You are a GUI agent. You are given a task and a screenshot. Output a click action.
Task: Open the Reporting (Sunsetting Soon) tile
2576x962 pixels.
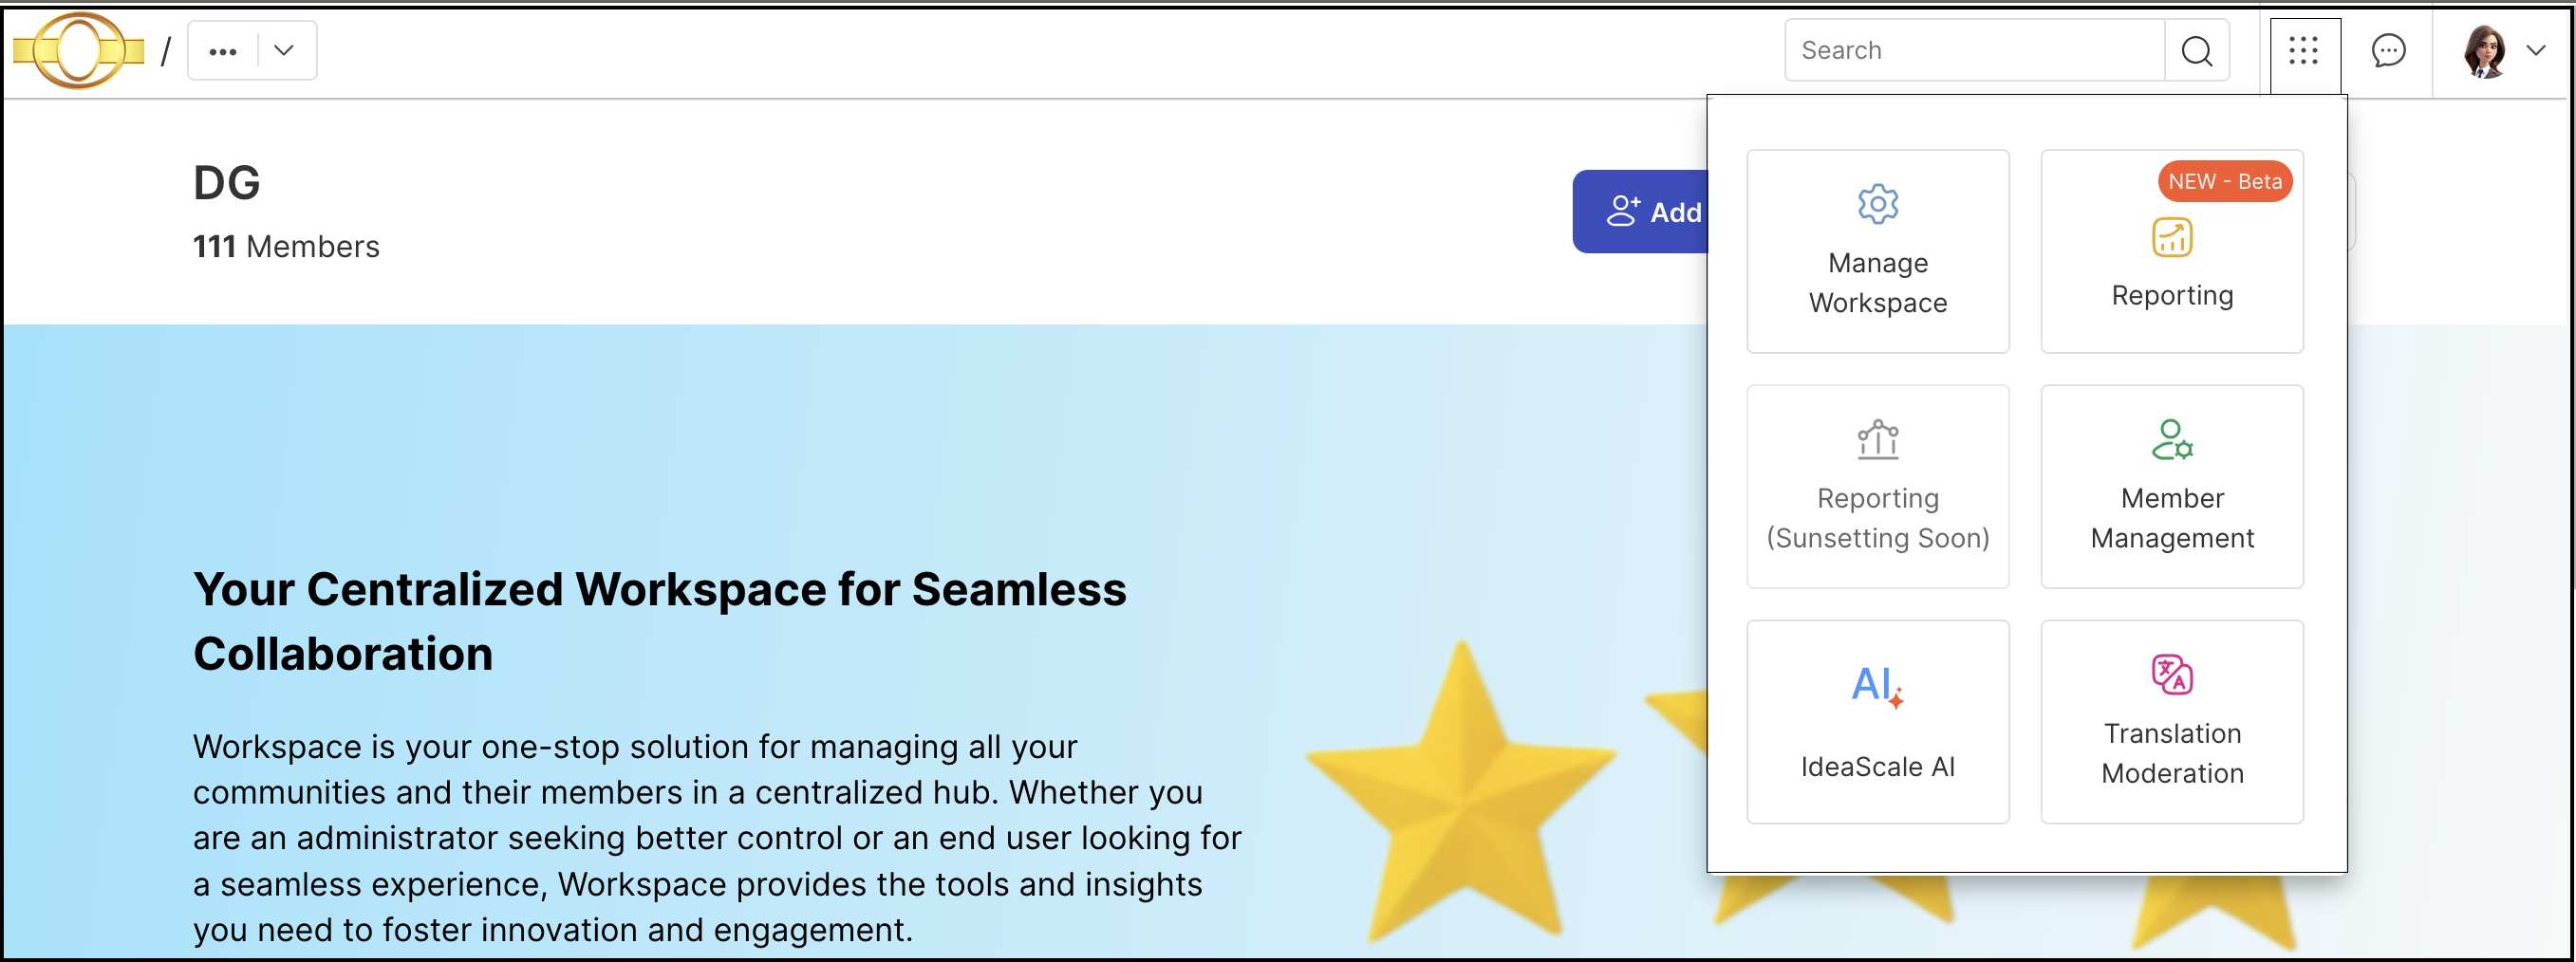pyautogui.click(x=1877, y=486)
